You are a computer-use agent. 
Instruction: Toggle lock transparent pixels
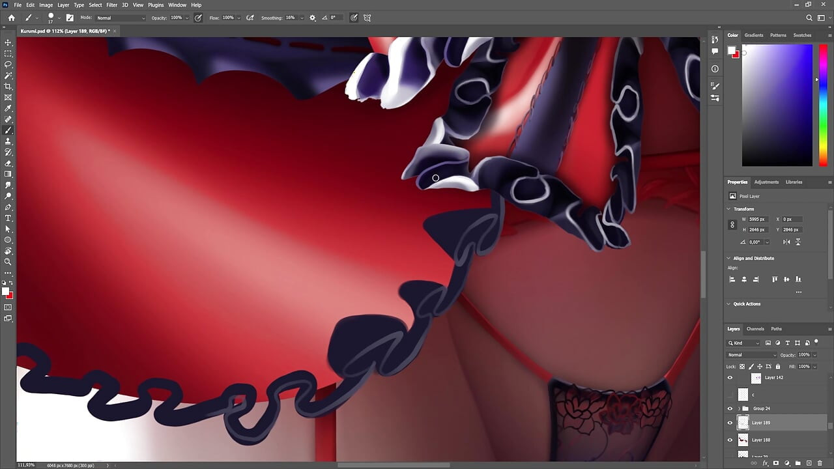pos(742,367)
